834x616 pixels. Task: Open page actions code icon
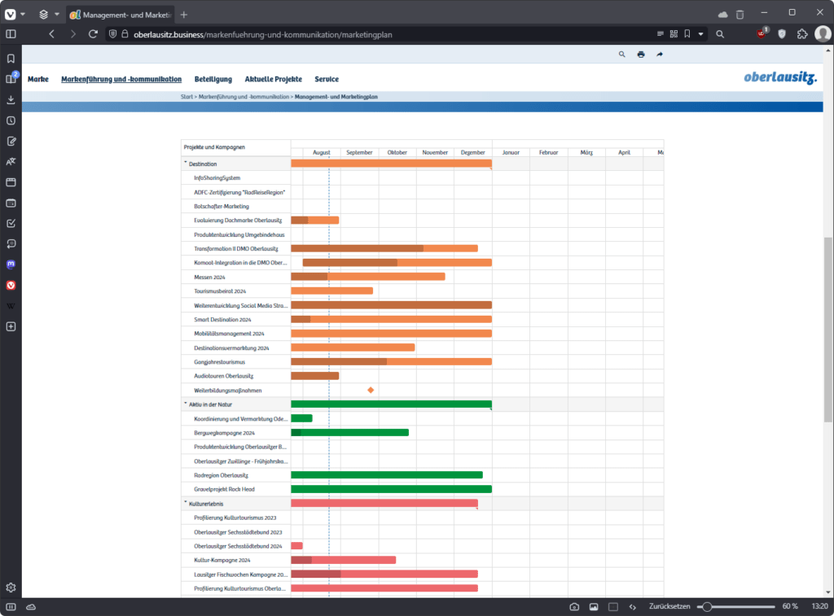tap(632, 606)
